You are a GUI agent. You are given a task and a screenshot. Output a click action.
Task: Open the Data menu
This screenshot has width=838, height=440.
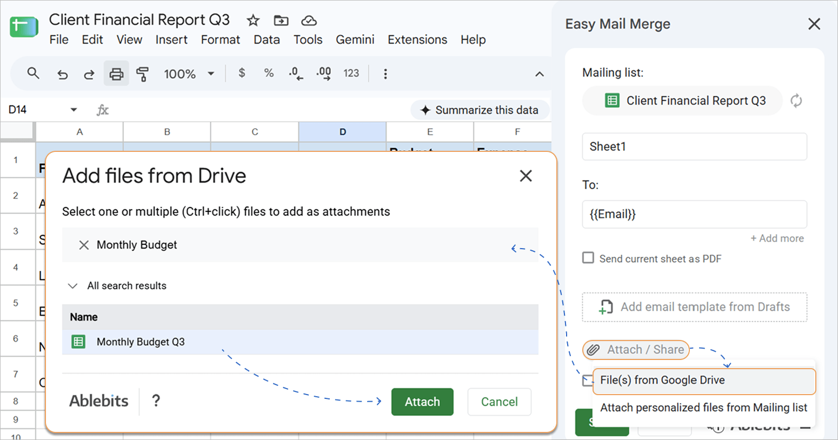tap(267, 39)
